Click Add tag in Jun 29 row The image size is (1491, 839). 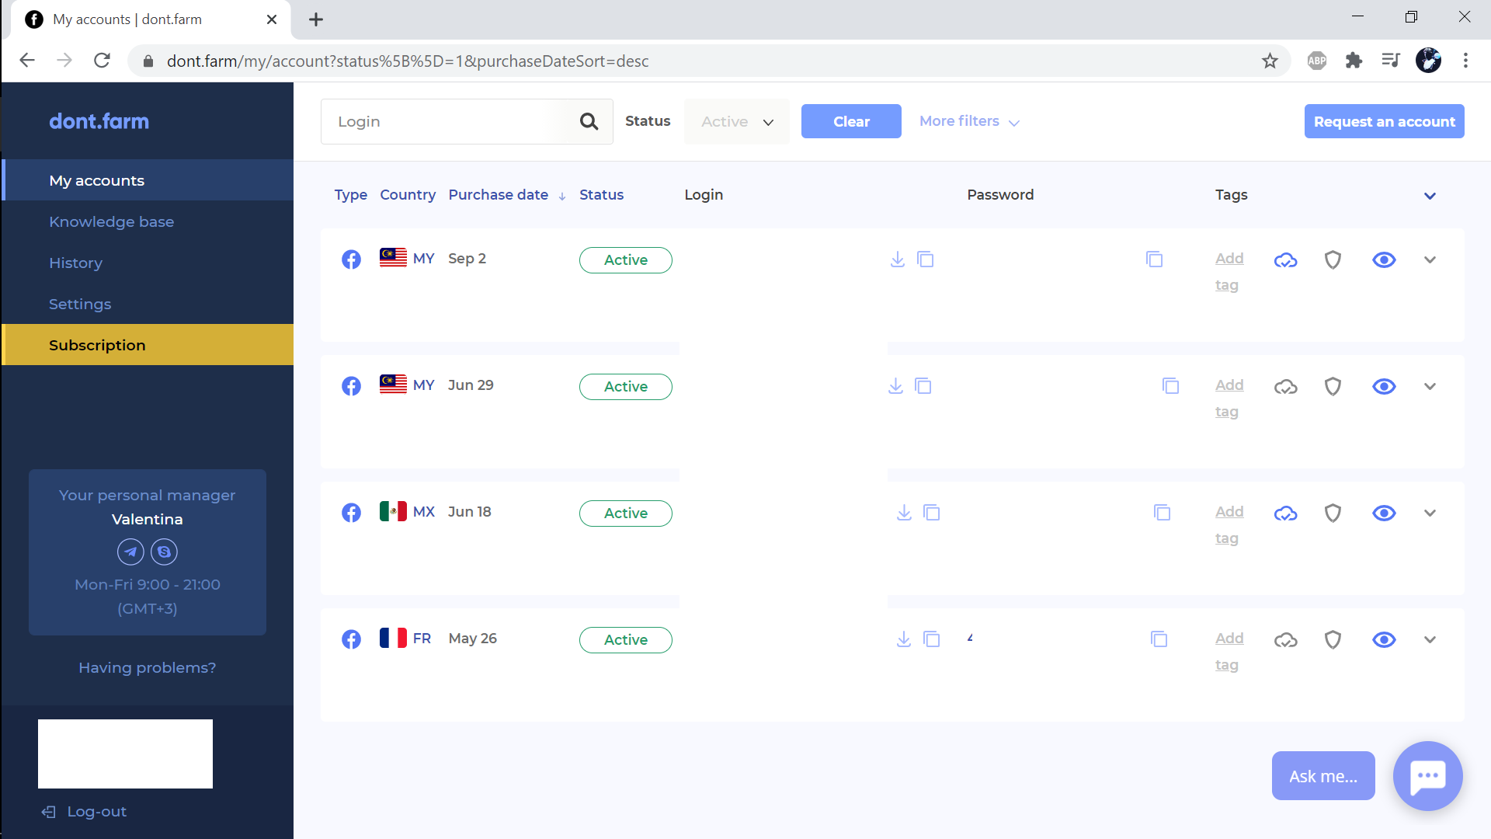tap(1229, 398)
